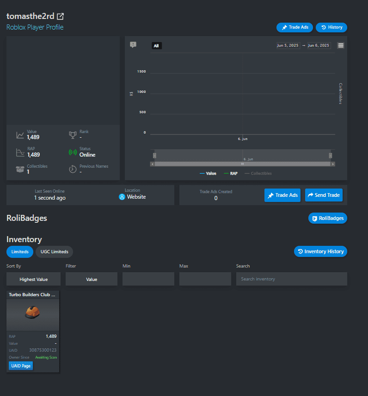368x396 pixels.
Task: Toggle the RAP series in chart legend
Action: point(231,173)
